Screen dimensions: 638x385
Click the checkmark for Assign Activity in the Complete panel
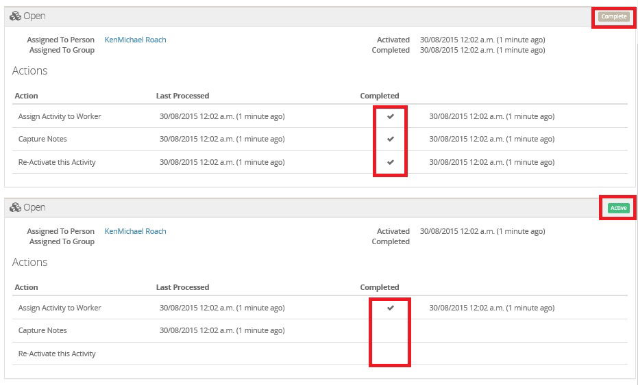[x=391, y=117]
